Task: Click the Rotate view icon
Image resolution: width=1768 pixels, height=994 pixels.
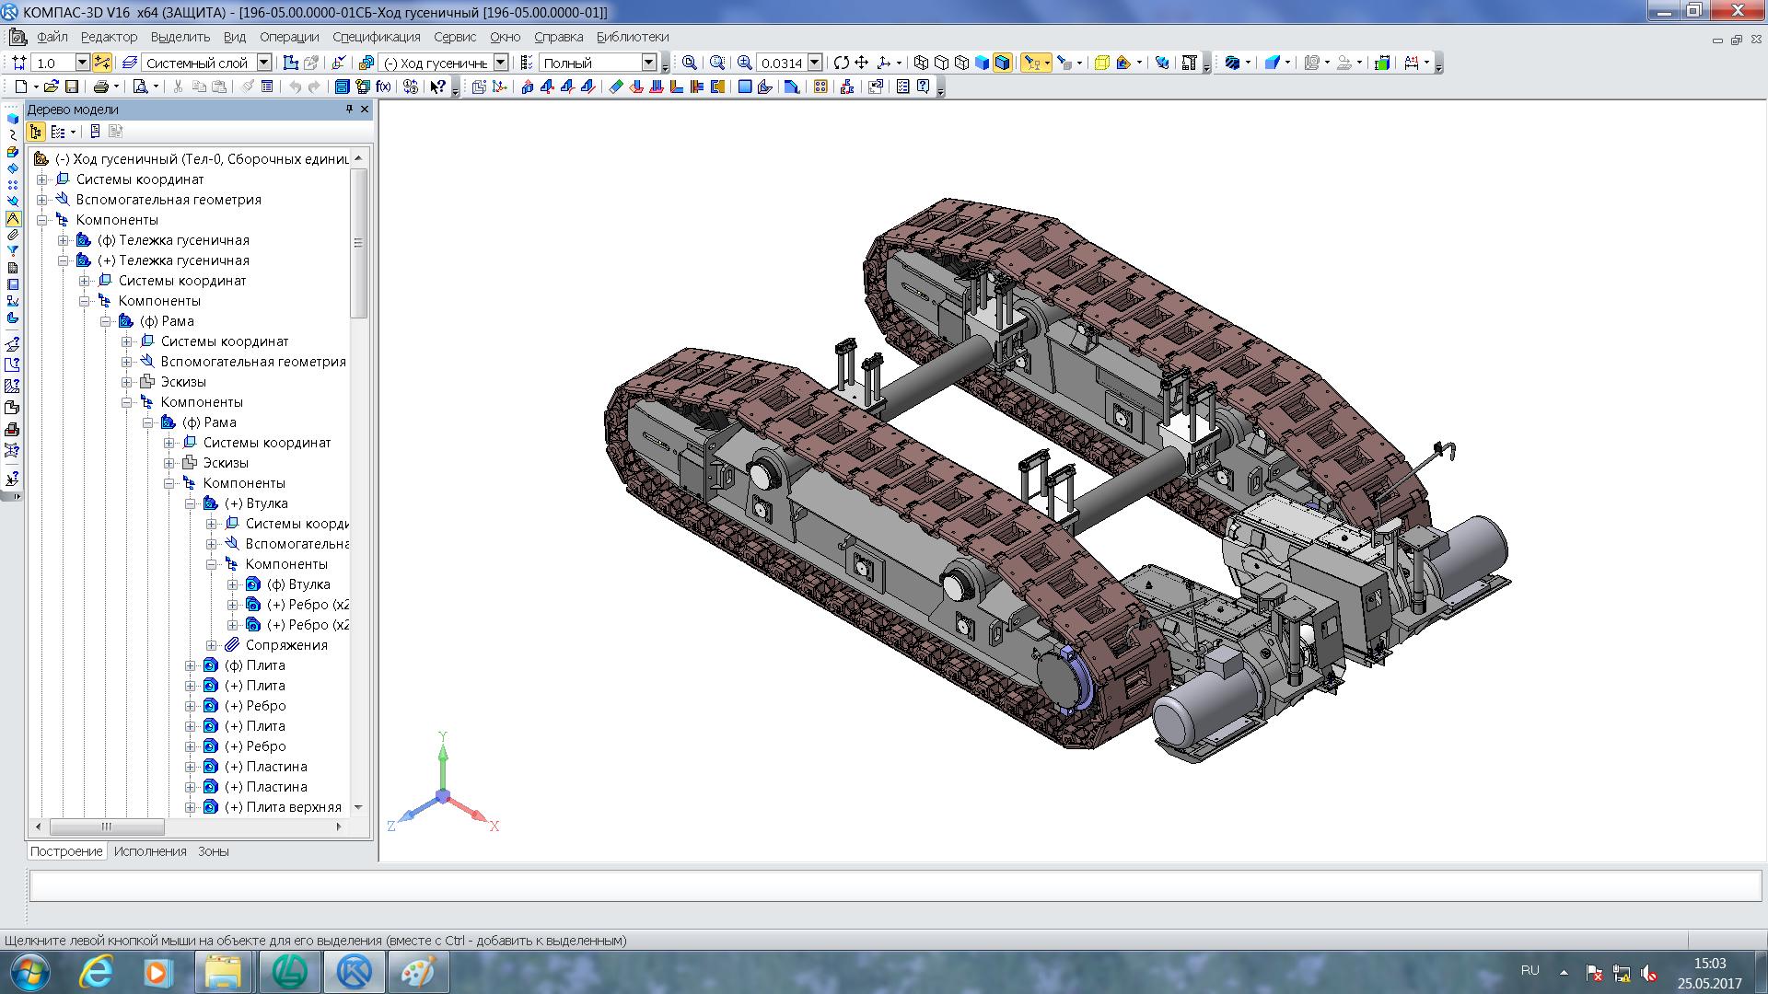Action: coord(841,63)
